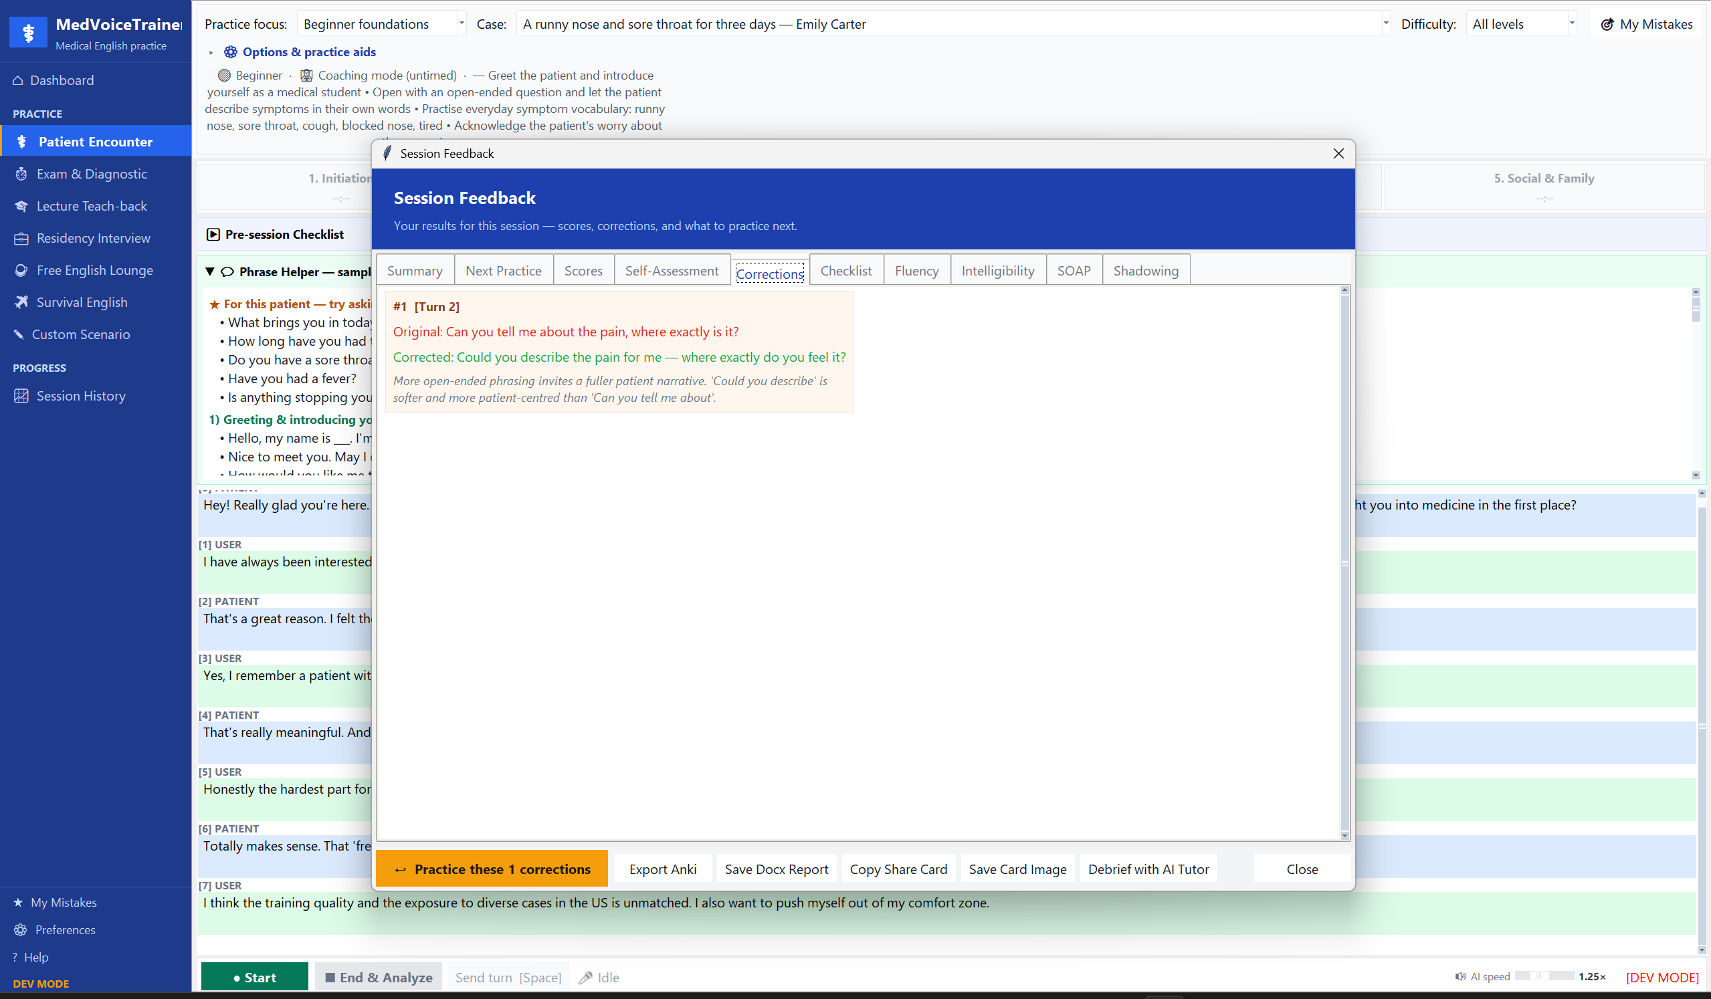Open Survival English airplane icon

(21, 302)
